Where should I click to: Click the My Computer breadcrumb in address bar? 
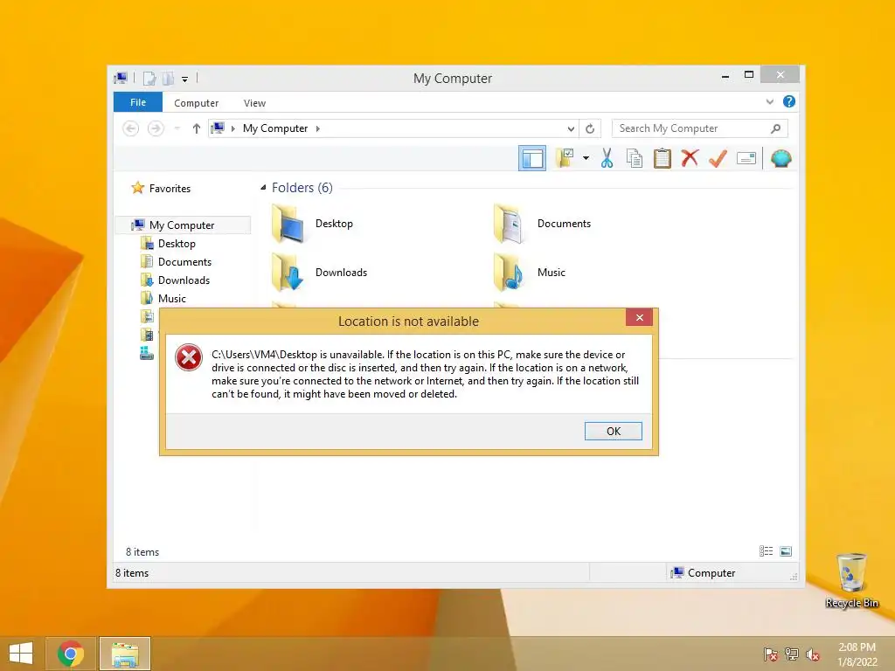(275, 128)
